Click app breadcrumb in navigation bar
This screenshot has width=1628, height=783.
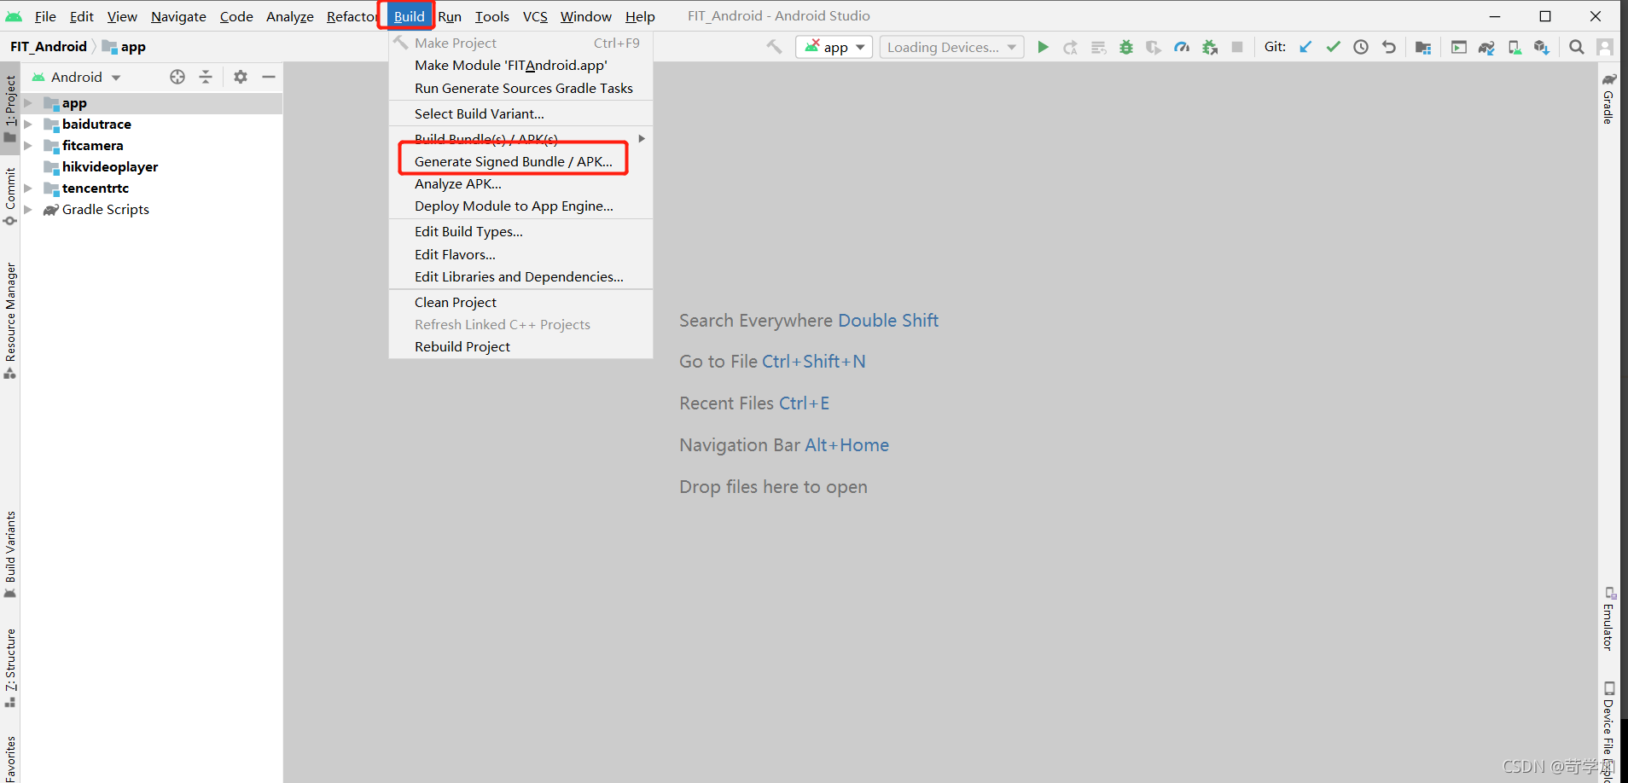(x=125, y=46)
